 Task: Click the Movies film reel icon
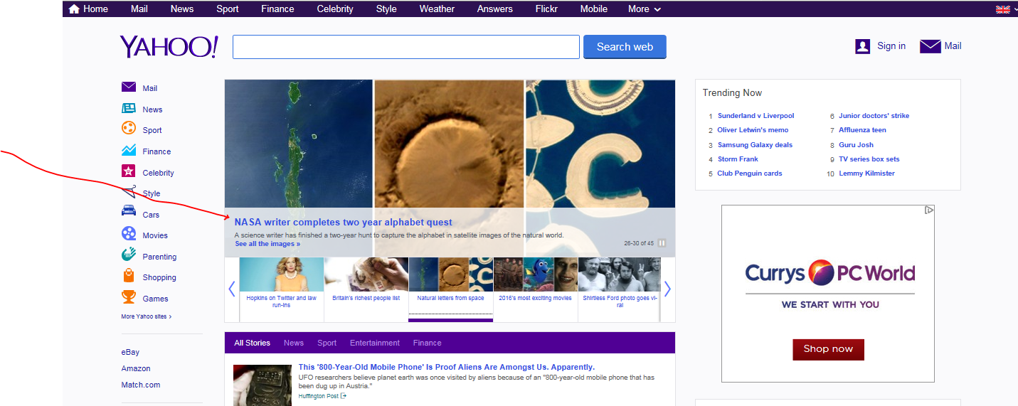129,233
